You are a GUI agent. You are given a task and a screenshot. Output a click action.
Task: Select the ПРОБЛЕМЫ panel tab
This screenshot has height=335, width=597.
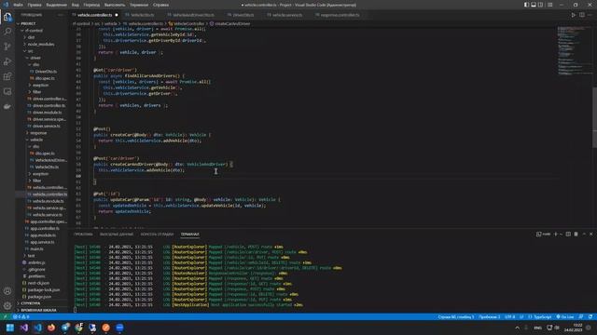tap(83, 234)
